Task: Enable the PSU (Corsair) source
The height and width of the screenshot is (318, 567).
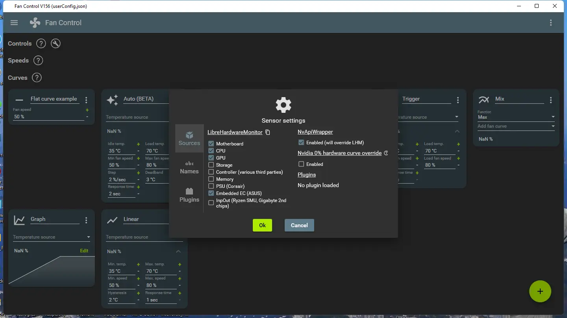Action: 211,186
